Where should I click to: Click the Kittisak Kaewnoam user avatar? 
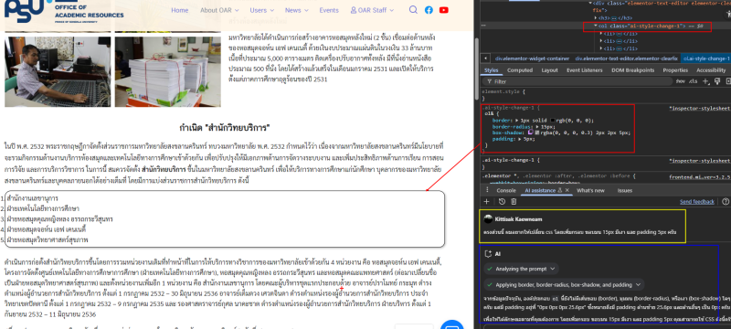(488, 219)
